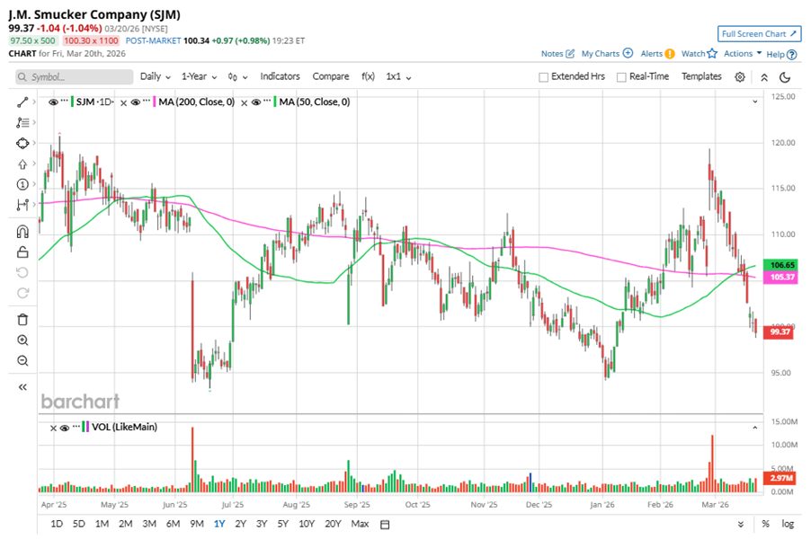Open the SJM series options dots

coord(64,101)
